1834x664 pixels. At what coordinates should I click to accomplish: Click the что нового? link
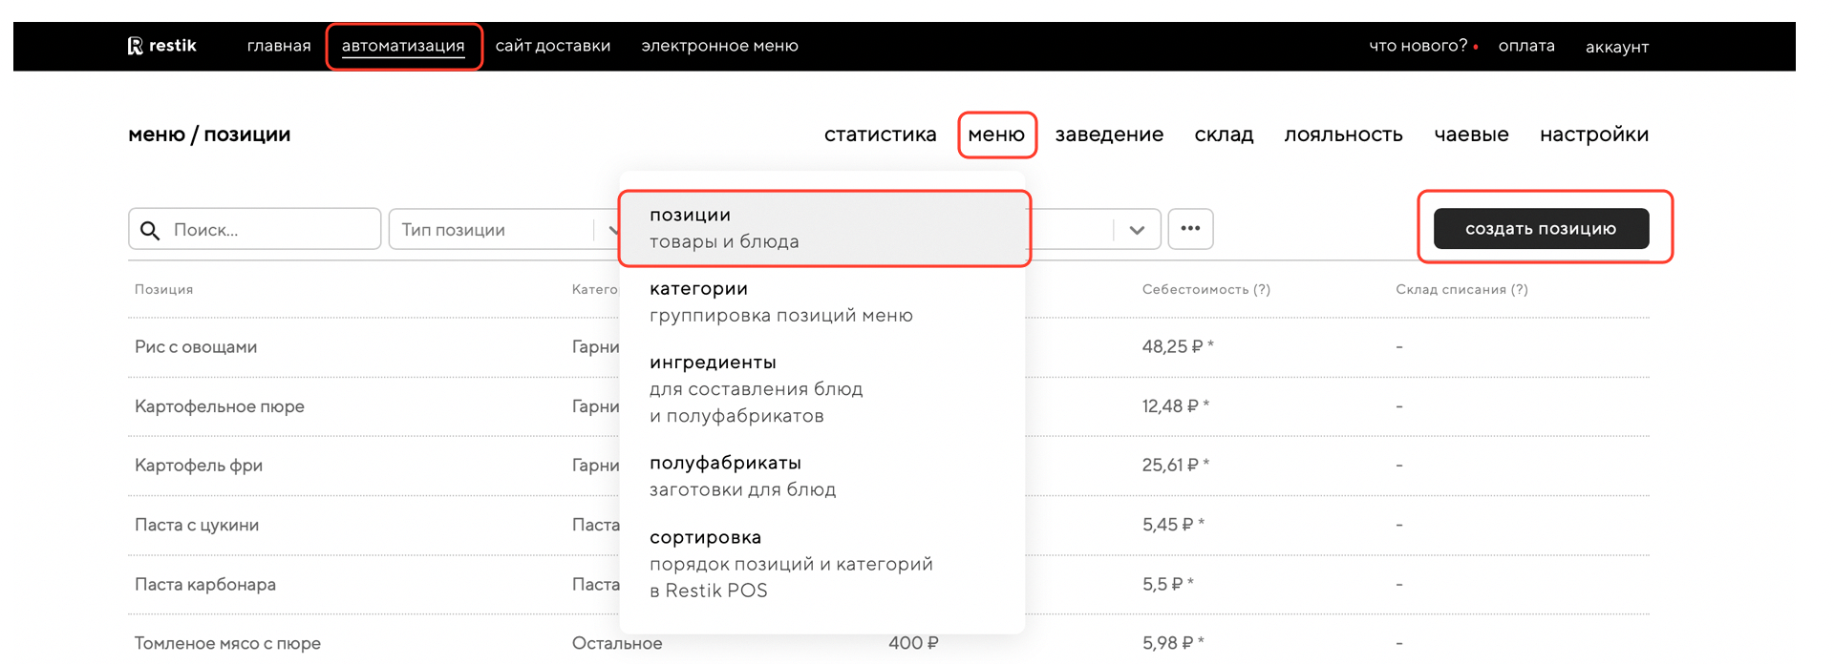point(1418,46)
